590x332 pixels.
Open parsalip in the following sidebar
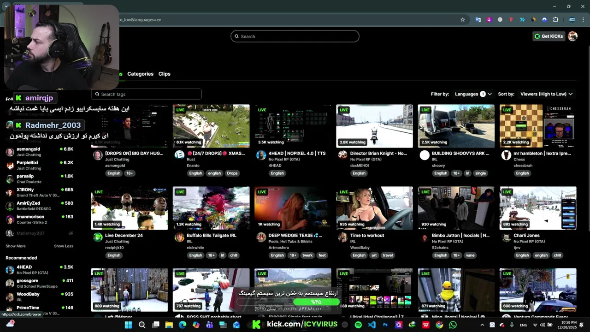coord(40,178)
